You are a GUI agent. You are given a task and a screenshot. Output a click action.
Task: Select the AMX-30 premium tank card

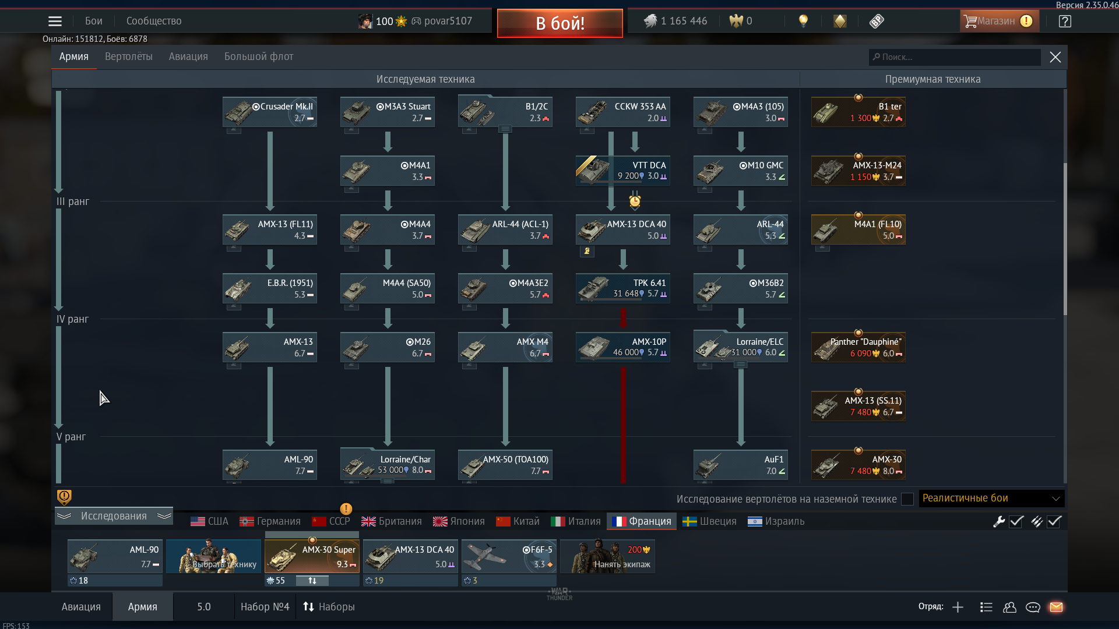(858, 465)
